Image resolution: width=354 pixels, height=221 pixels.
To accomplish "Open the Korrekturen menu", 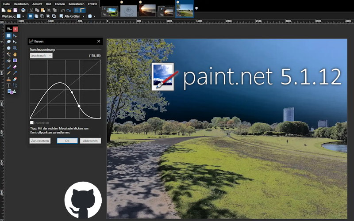I will pyautogui.click(x=76, y=4).
